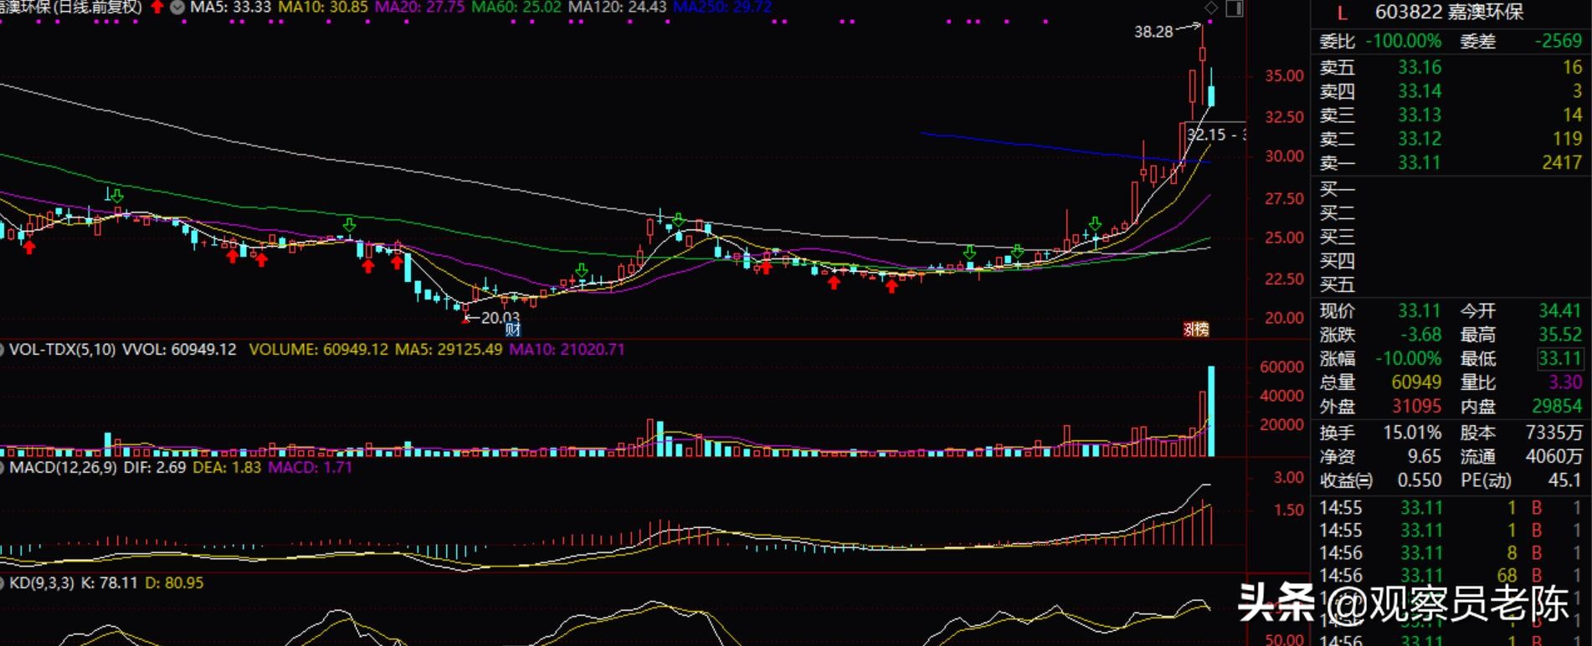Click the PE(动) 45.1 field
1592x646 pixels.
coord(1521,480)
